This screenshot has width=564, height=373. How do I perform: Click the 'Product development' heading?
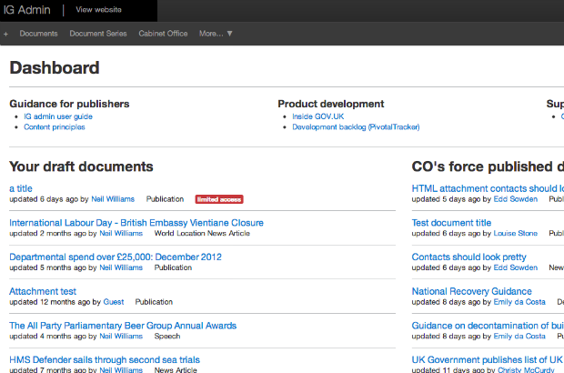331,104
